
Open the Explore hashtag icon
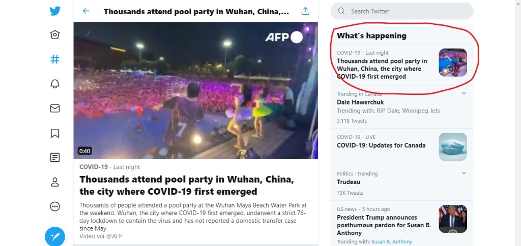pos(55,59)
